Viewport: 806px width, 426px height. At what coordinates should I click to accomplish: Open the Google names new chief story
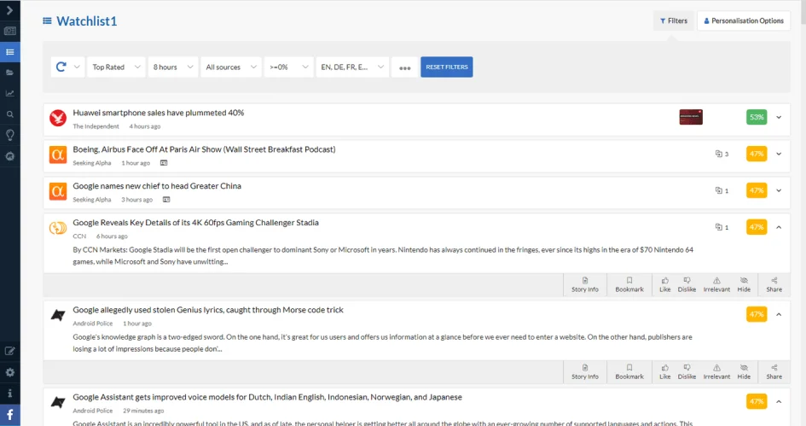click(157, 186)
